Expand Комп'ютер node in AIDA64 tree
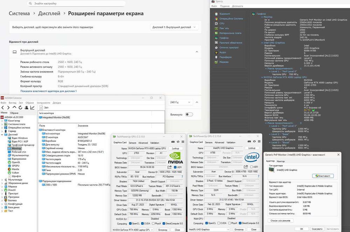 click(2, 121)
